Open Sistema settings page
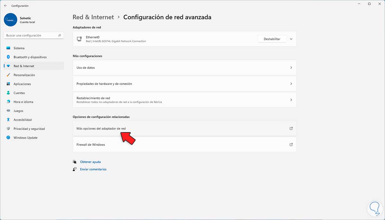The width and height of the screenshot is (385, 220). coord(34,48)
